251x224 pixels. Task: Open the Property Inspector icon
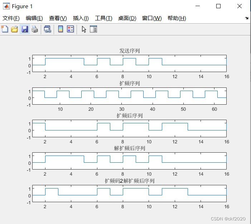coord(93,29)
